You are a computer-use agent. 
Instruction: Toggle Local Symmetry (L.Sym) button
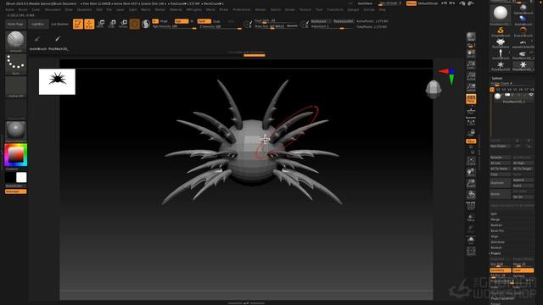(x=471, y=121)
